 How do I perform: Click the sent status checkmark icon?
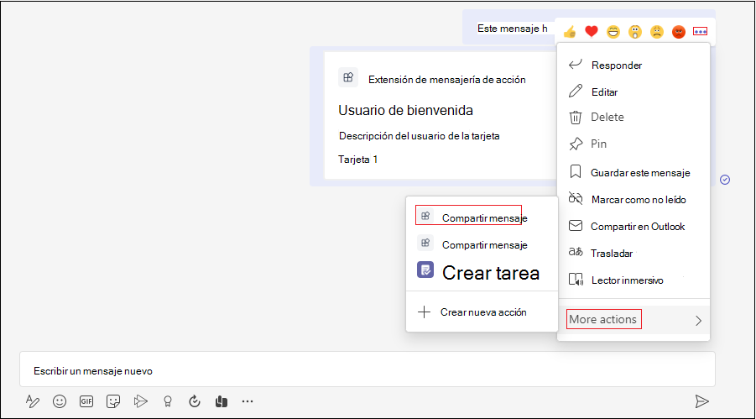725,180
